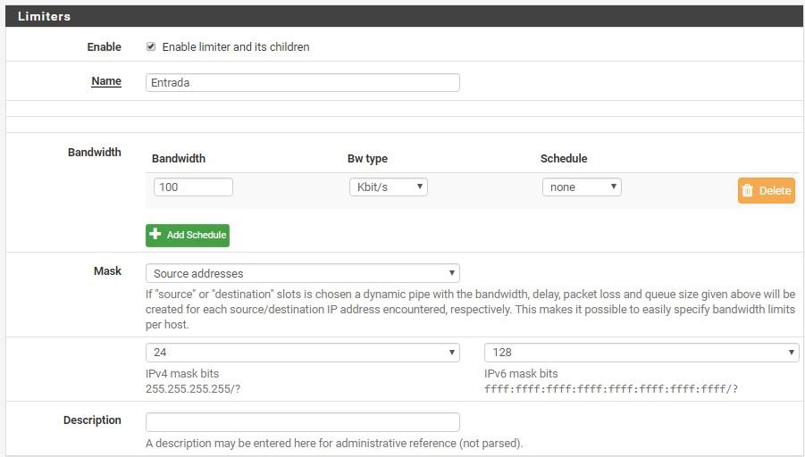Open the IPv6 mask bits dropdown showing 128
The height and width of the screenshot is (457, 805).
point(641,353)
